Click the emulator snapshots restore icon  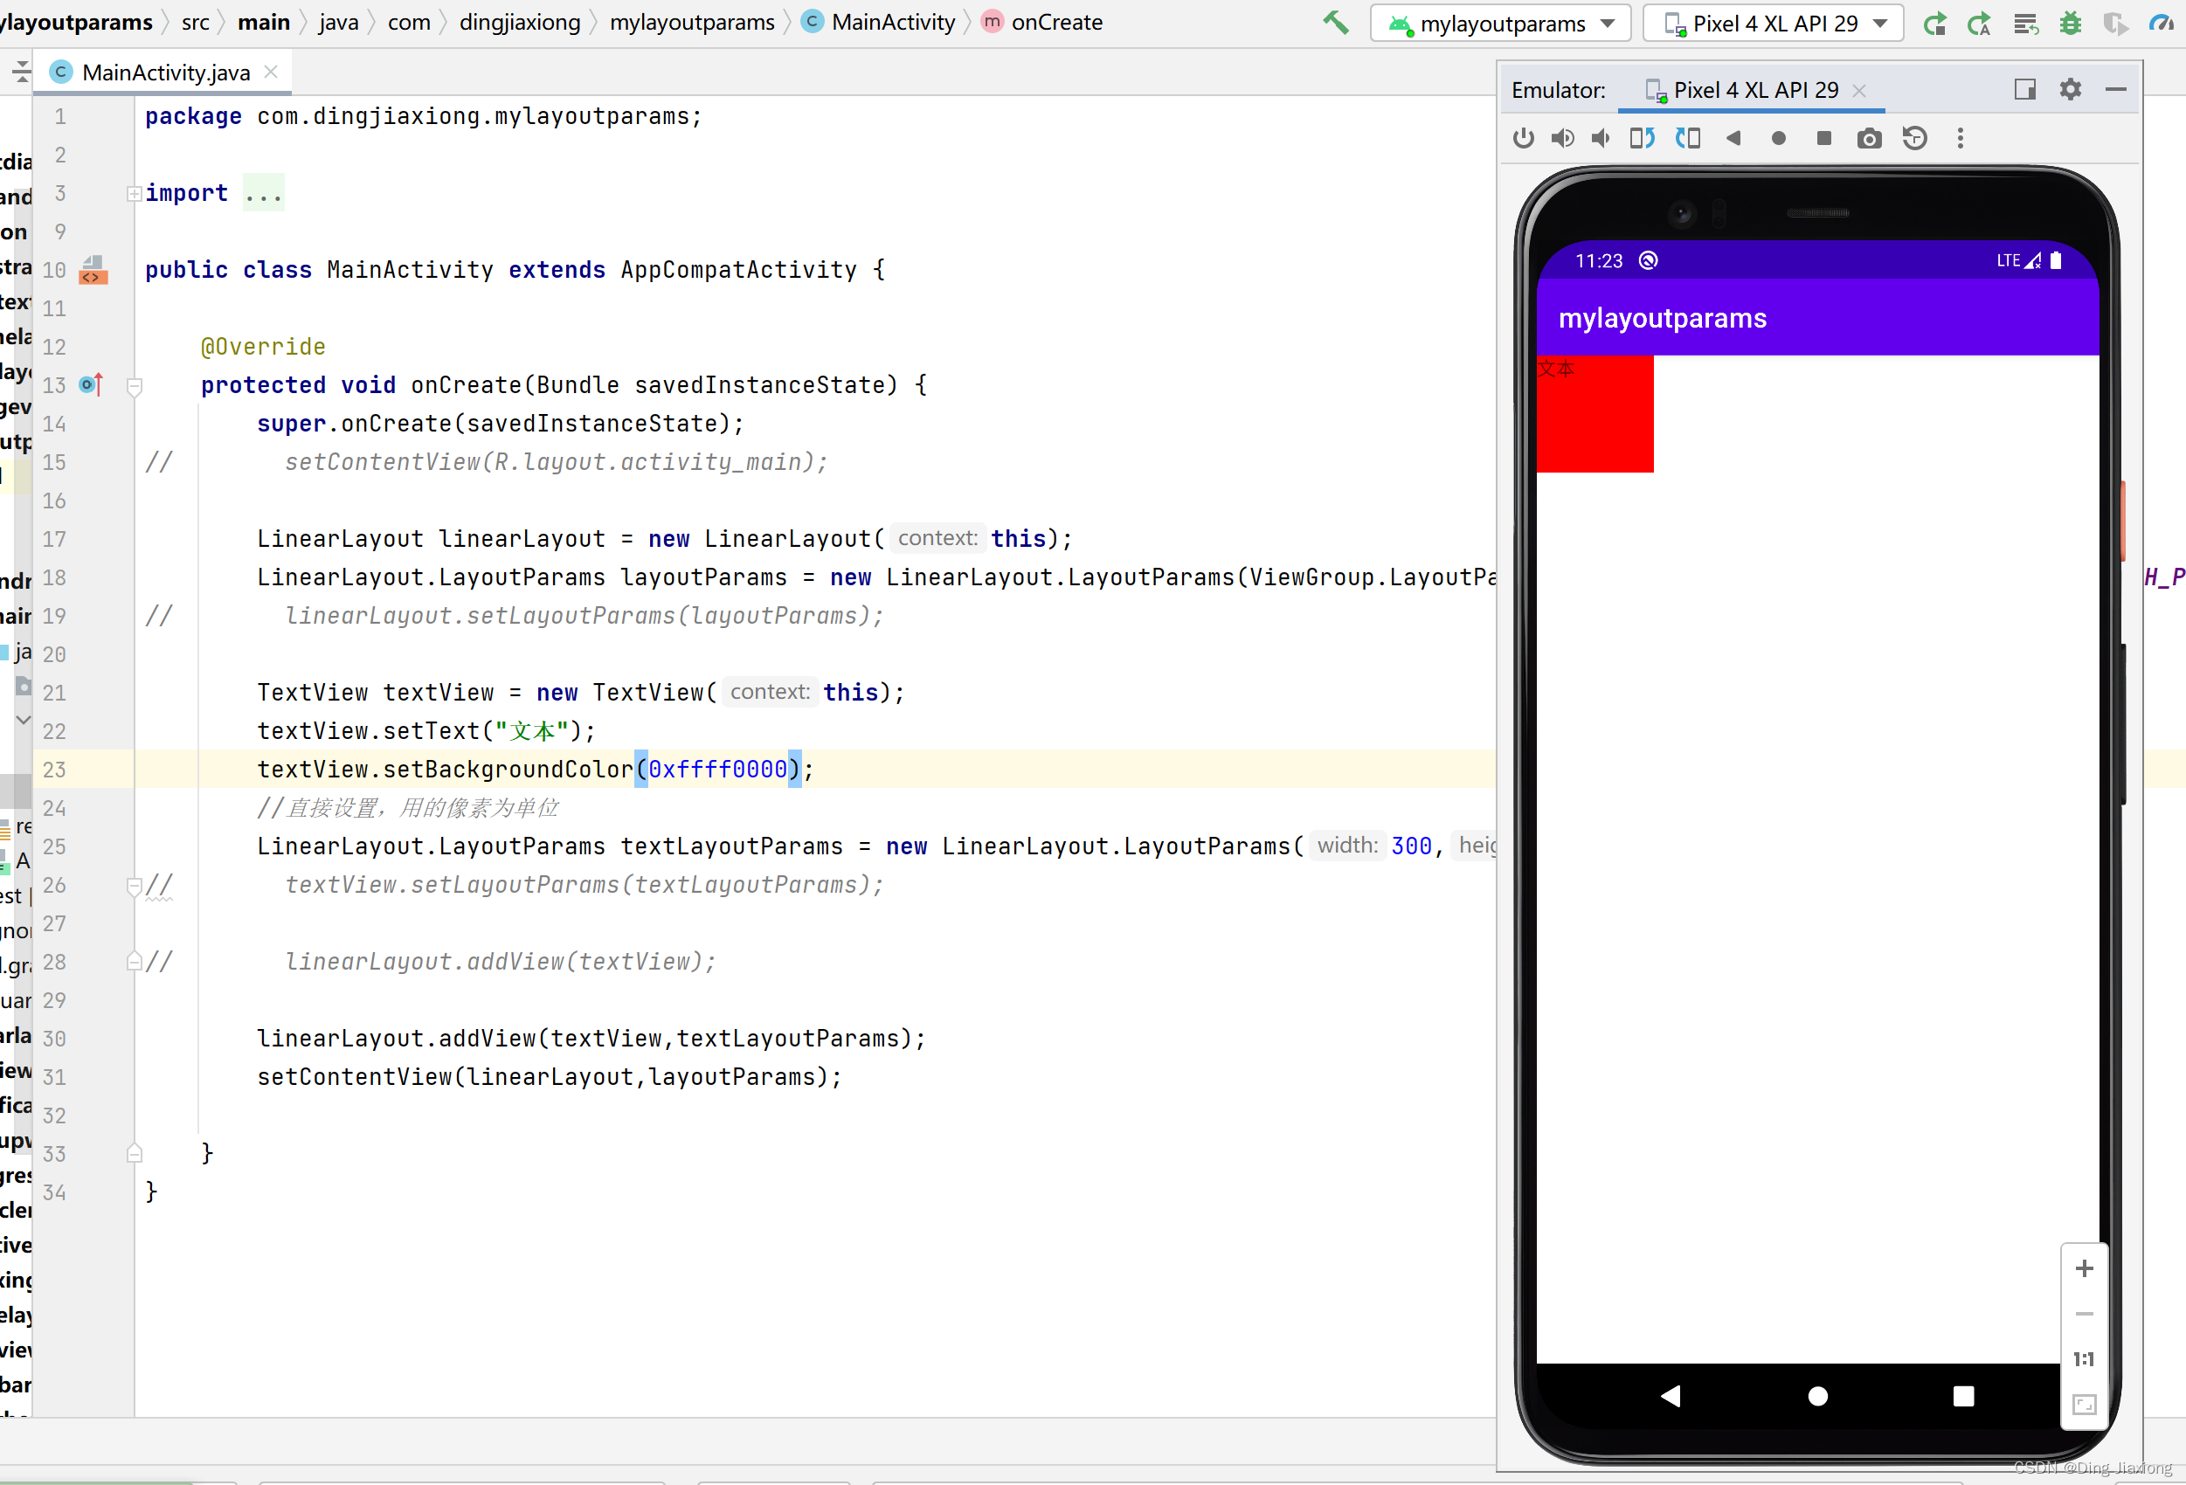pyautogui.click(x=1914, y=138)
